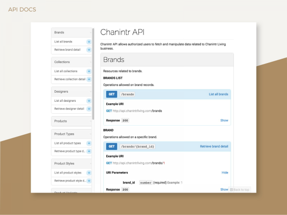
Task: Hide the URI Parameters section
Action: point(225,173)
